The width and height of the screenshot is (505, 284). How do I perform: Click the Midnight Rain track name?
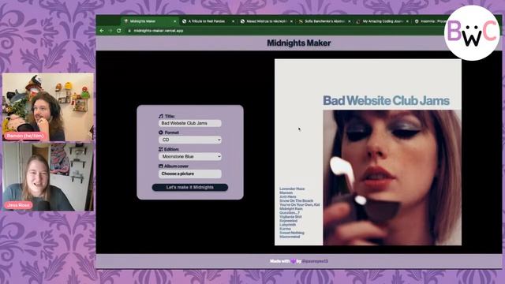[x=291, y=208]
